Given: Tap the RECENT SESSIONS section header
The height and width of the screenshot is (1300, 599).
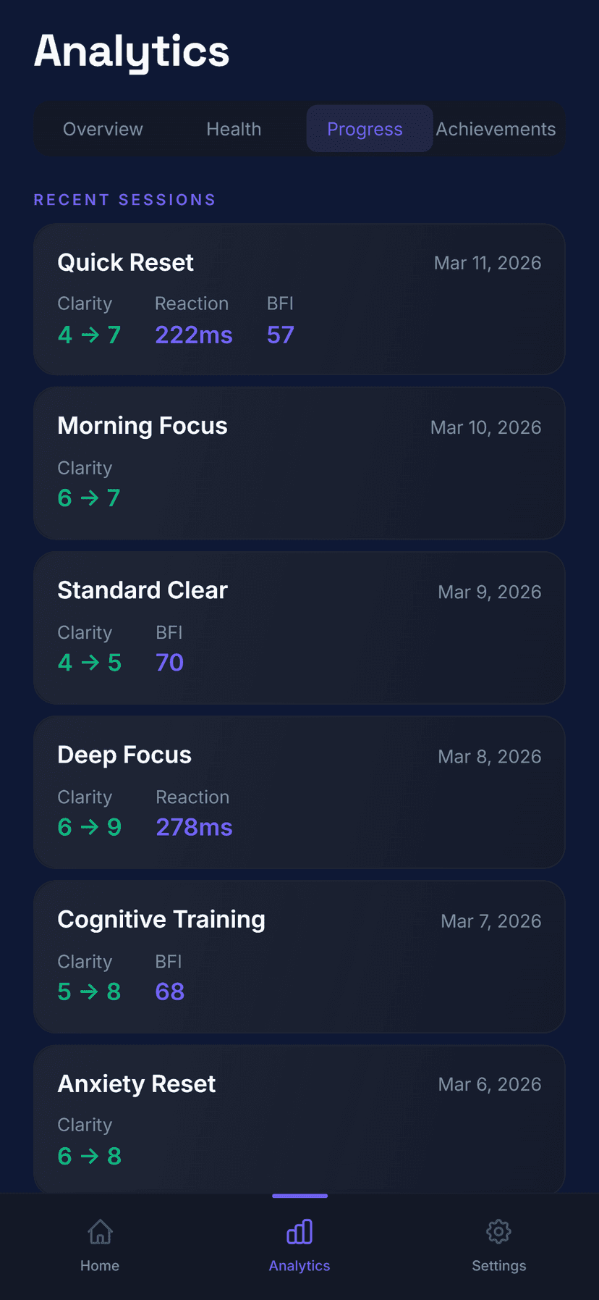Looking at the screenshot, I should pyautogui.click(x=124, y=199).
